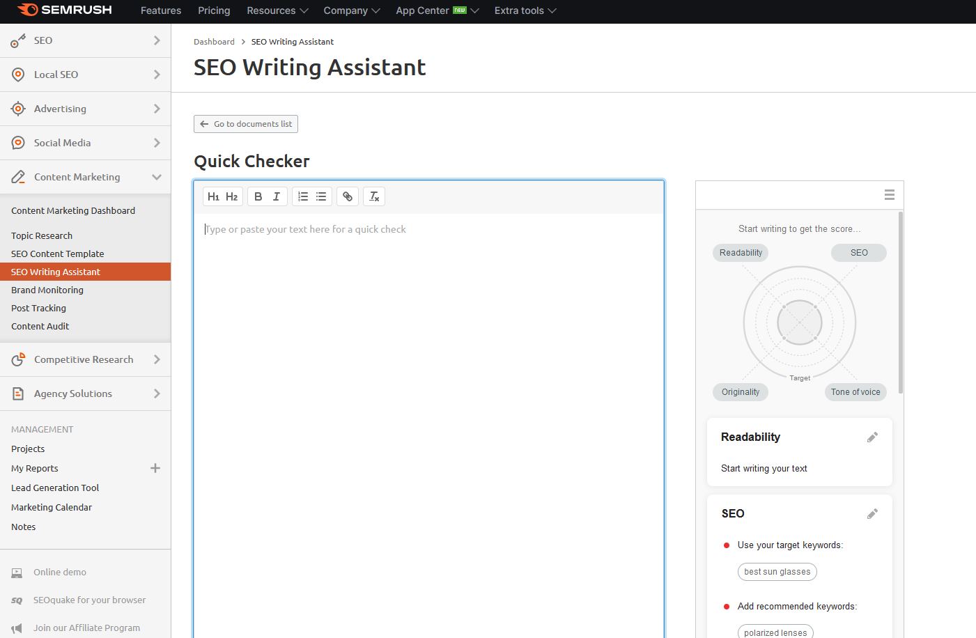976x638 pixels.
Task: Open Marketing Calendar
Action: (x=52, y=507)
